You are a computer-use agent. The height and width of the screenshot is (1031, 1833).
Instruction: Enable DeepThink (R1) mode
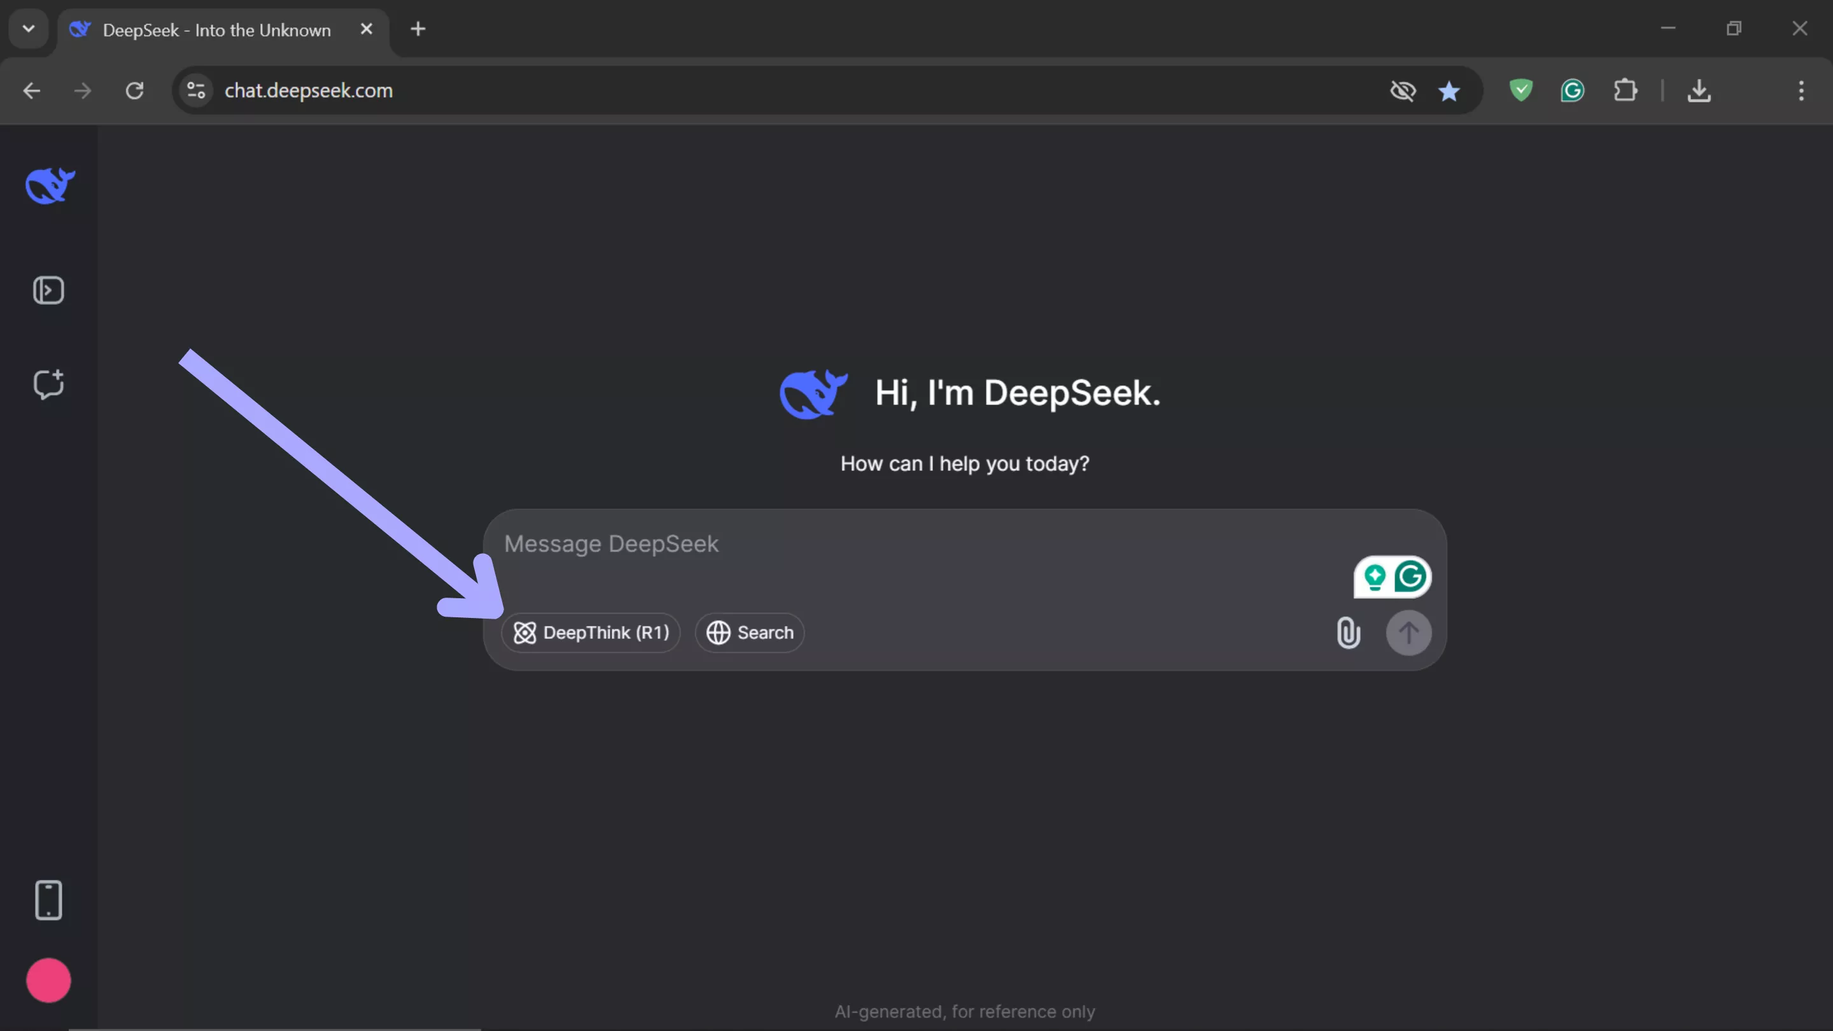pyautogui.click(x=591, y=633)
